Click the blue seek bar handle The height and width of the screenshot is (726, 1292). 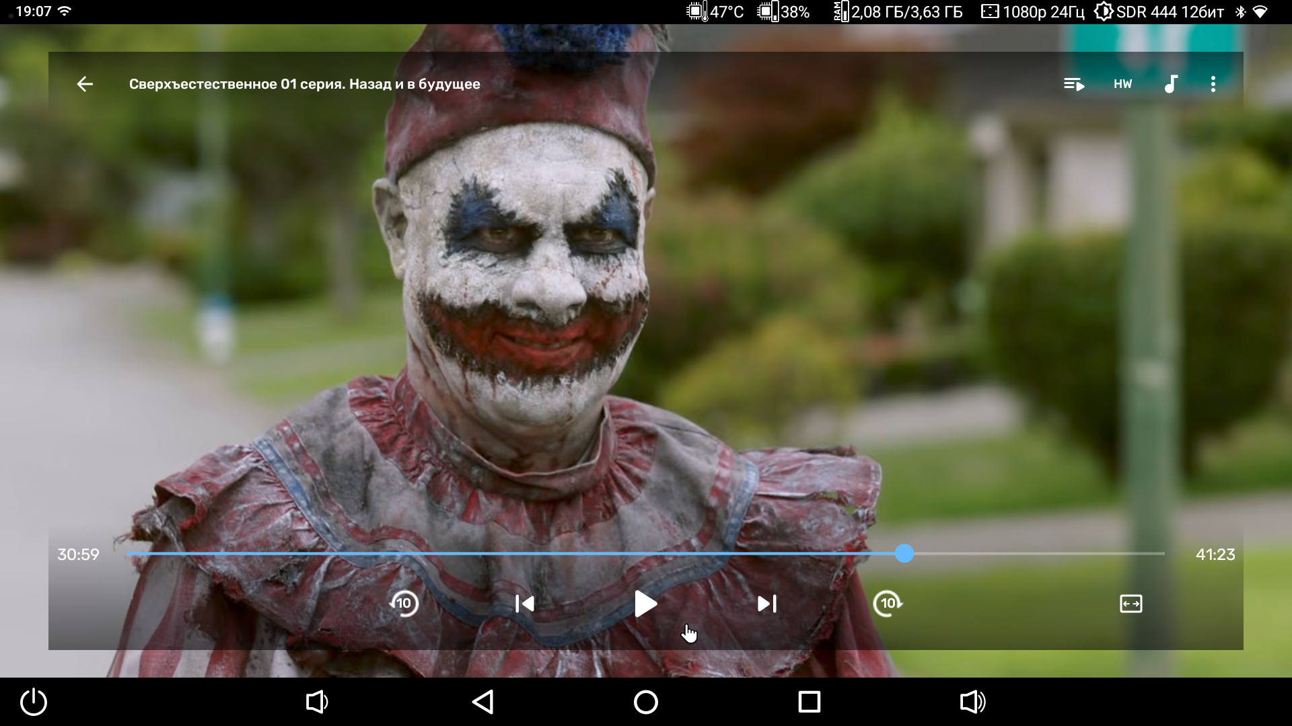(904, 553)
